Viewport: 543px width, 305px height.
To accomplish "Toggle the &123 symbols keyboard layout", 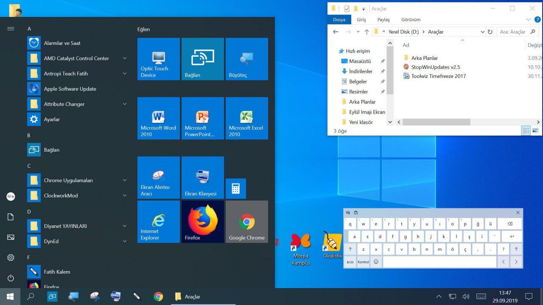I will (350, 262).
